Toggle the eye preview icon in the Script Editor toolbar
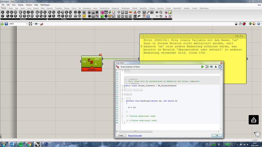Screen dimensions: 262x147 [211, 67]
